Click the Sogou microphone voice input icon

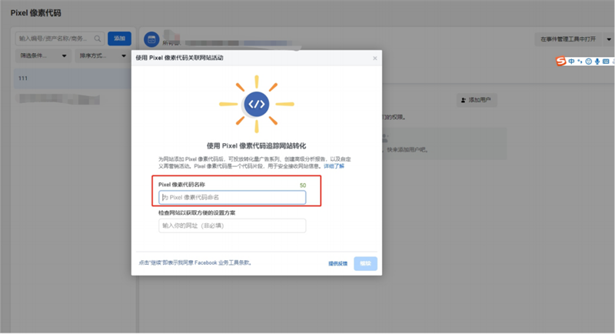pyautogui.click(x=597, y=62)
